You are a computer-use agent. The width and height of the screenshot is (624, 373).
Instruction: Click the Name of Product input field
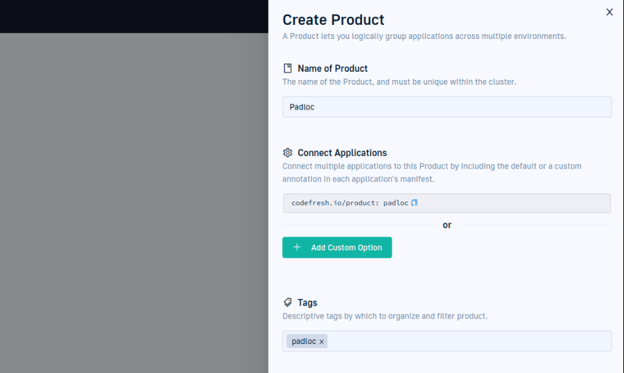447,107
